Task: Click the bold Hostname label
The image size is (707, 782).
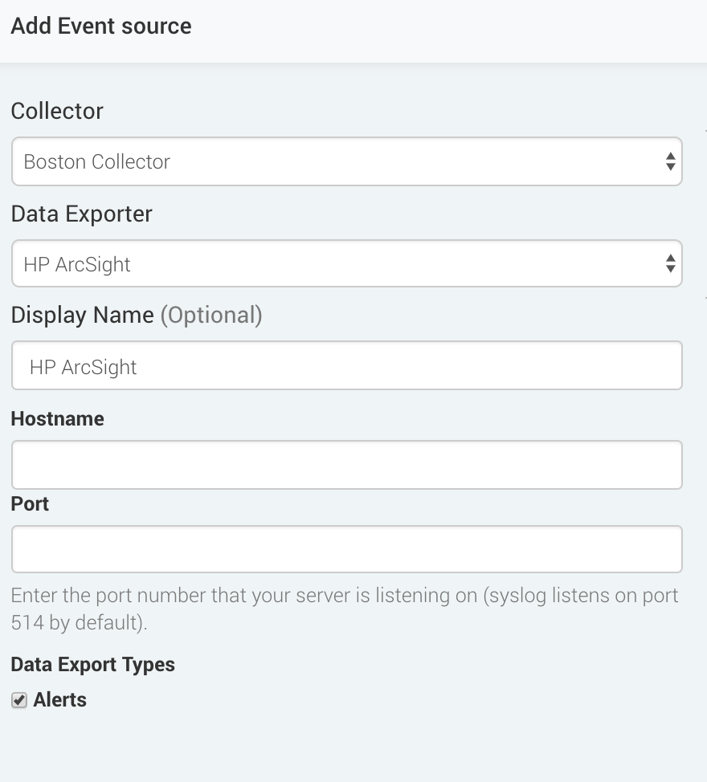Action: [x=58, y=419]
